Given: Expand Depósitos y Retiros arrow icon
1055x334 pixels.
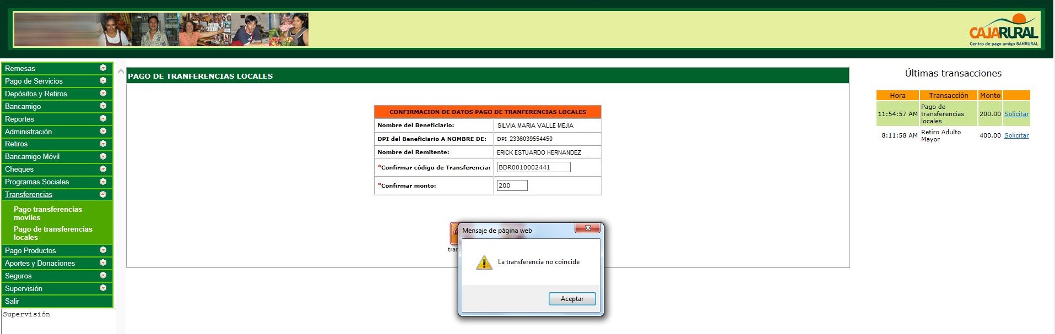Looking at the screenshot, I should coord(103,94).
